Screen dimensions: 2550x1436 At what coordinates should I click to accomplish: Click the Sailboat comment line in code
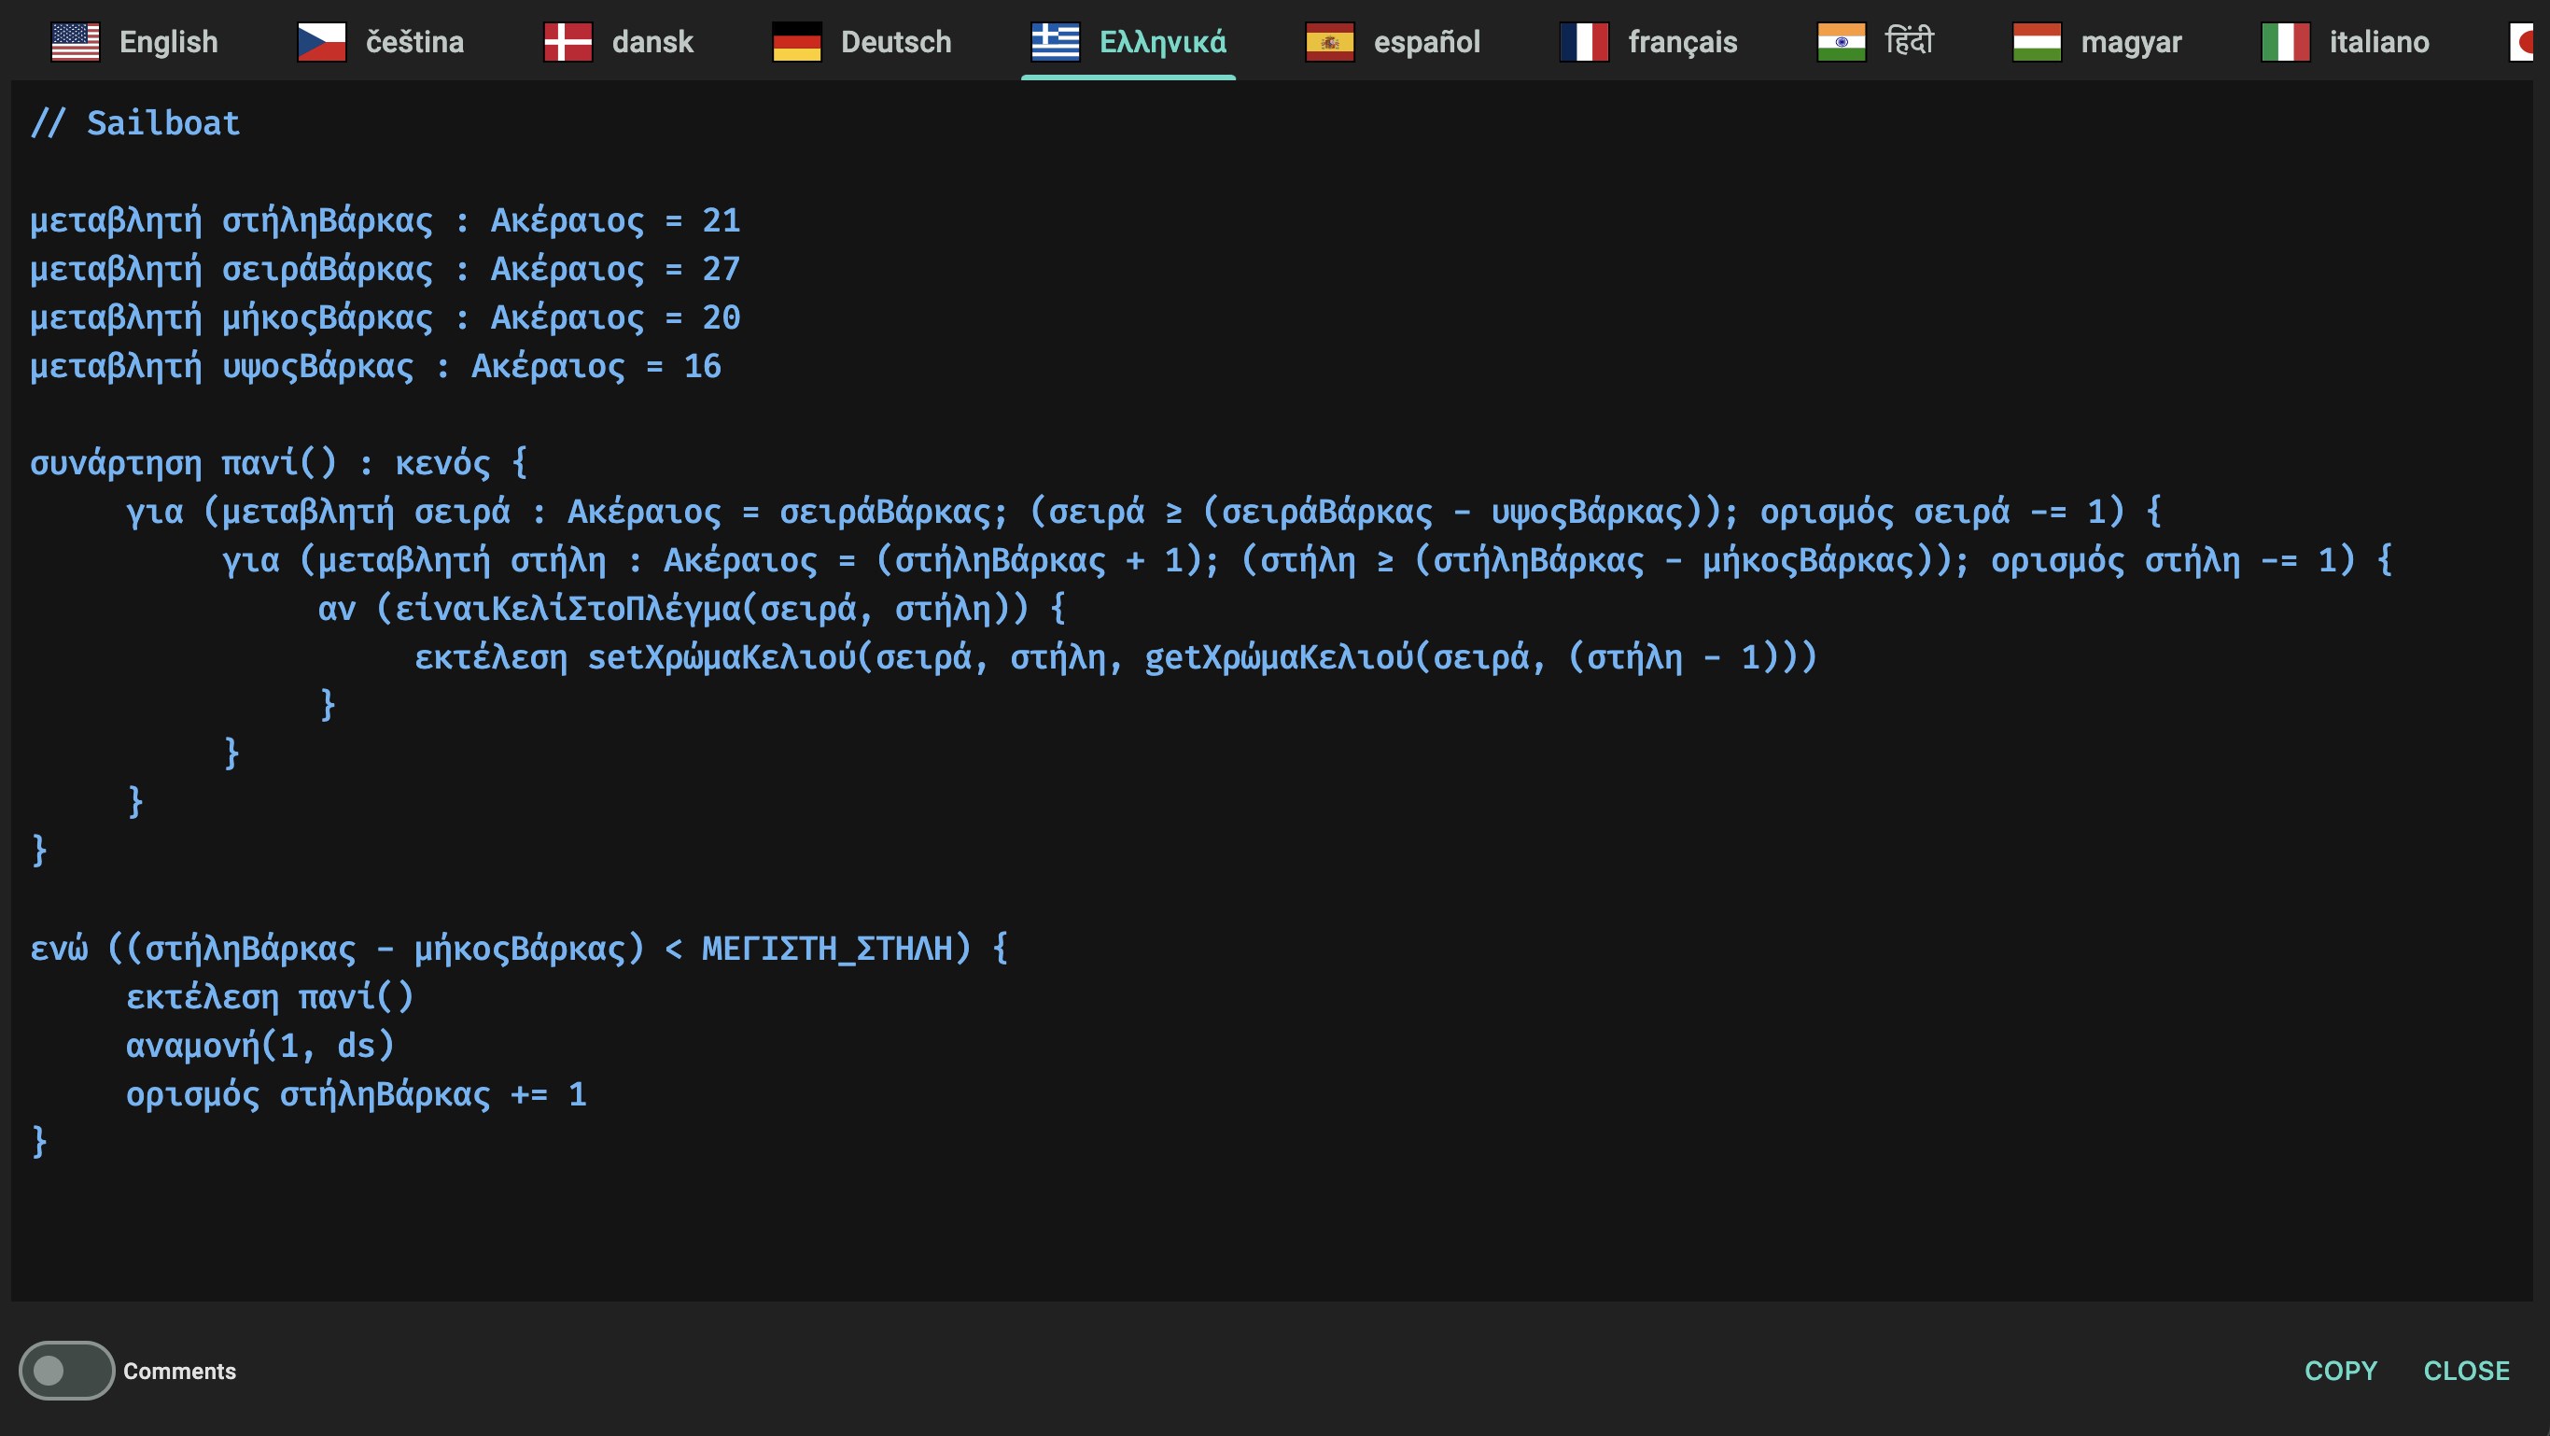[135, 123]
